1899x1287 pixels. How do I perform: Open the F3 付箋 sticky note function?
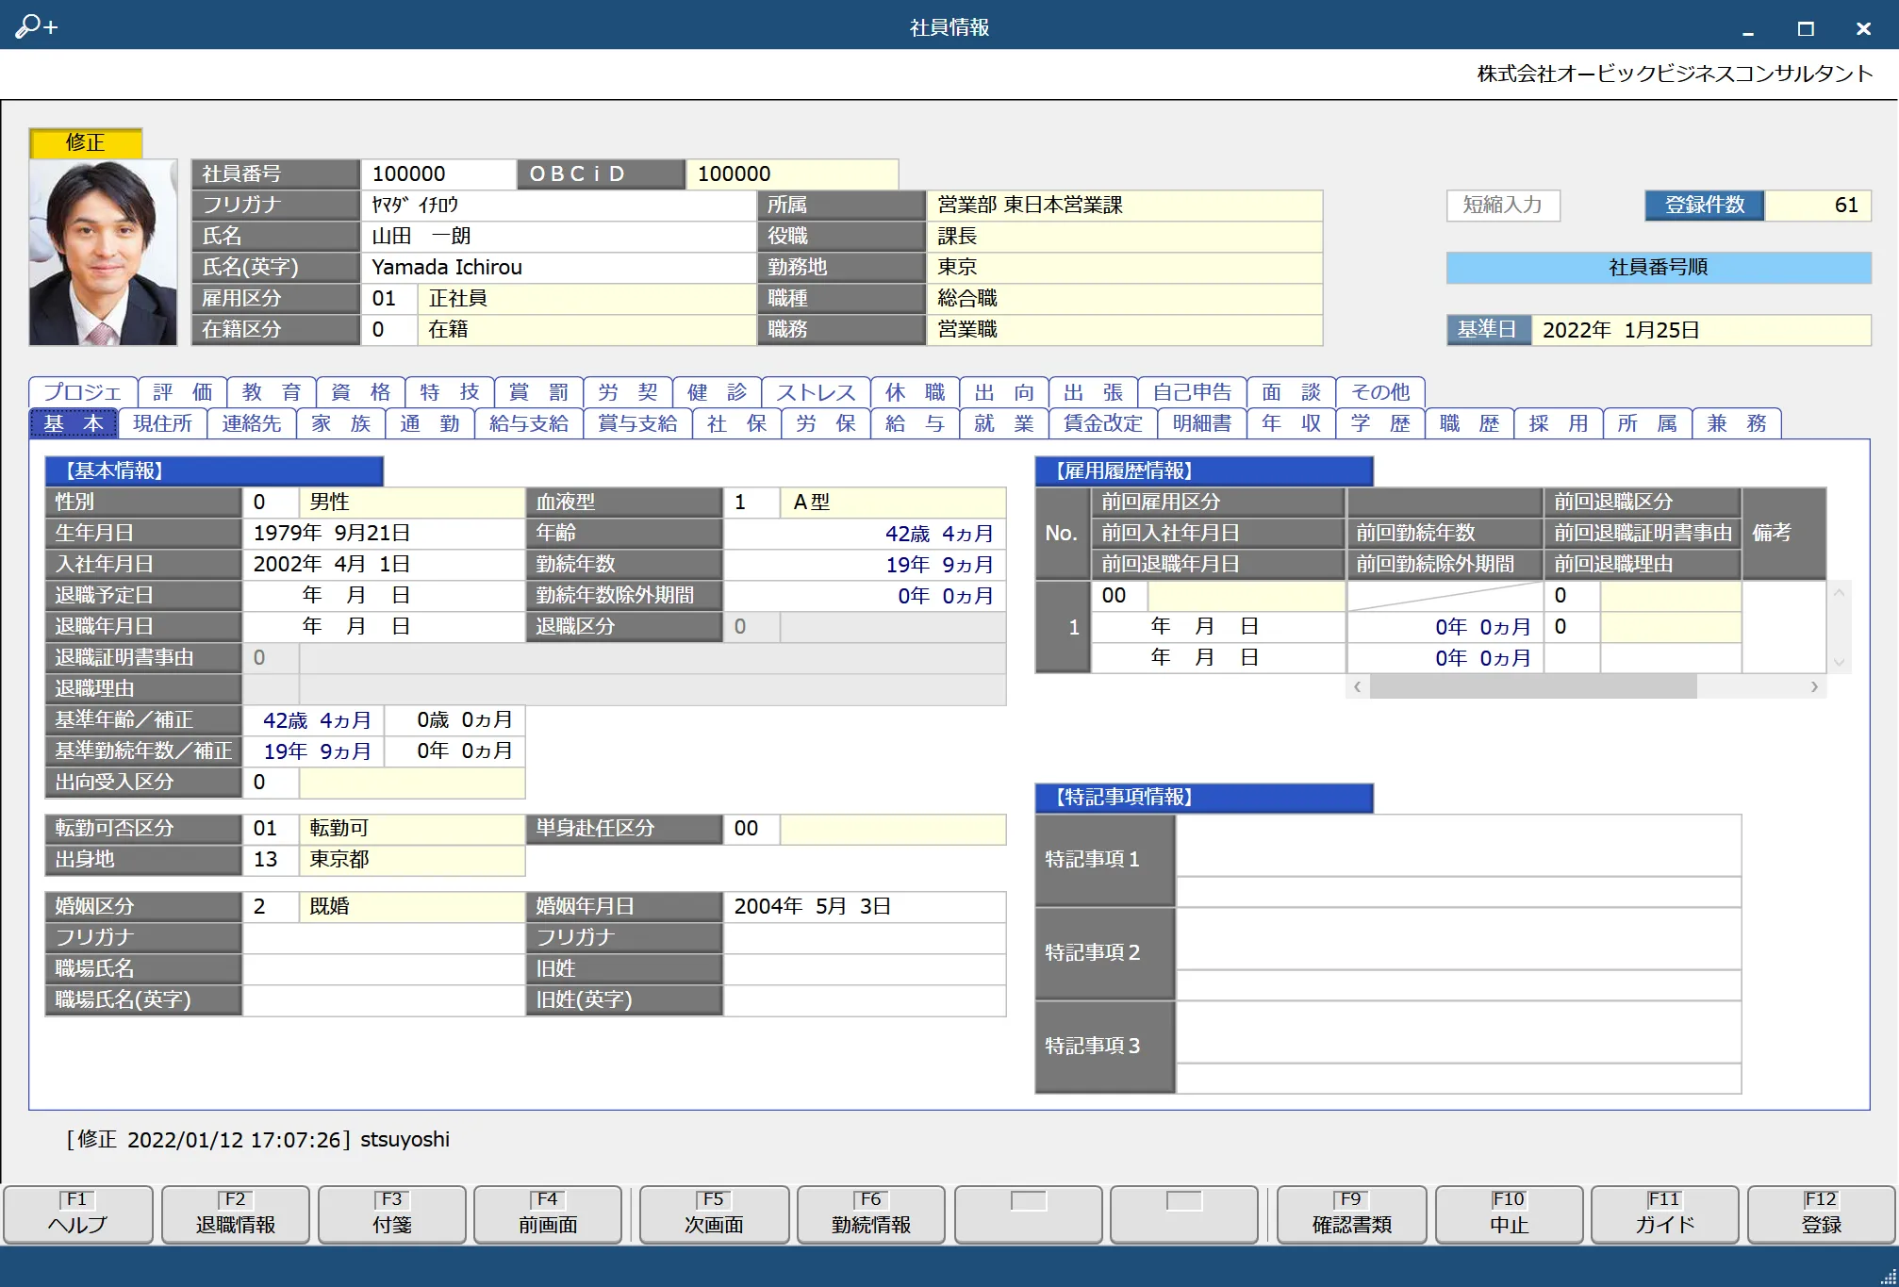pos(392,1214)
